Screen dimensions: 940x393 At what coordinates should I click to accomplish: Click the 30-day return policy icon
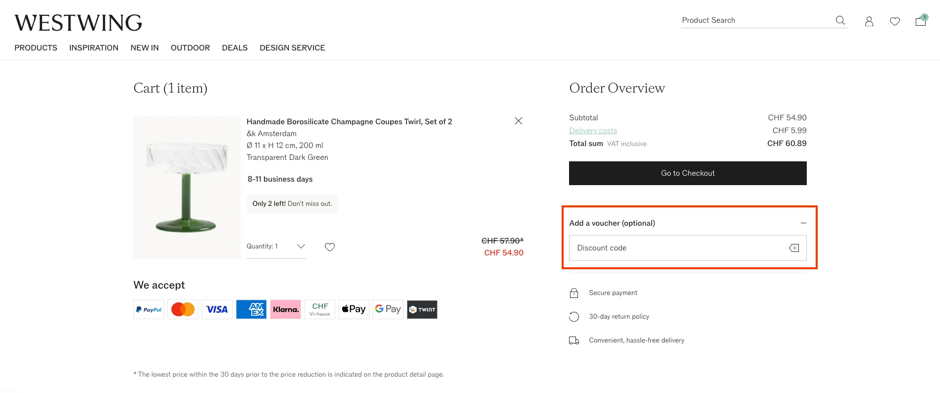click(574, 317)
